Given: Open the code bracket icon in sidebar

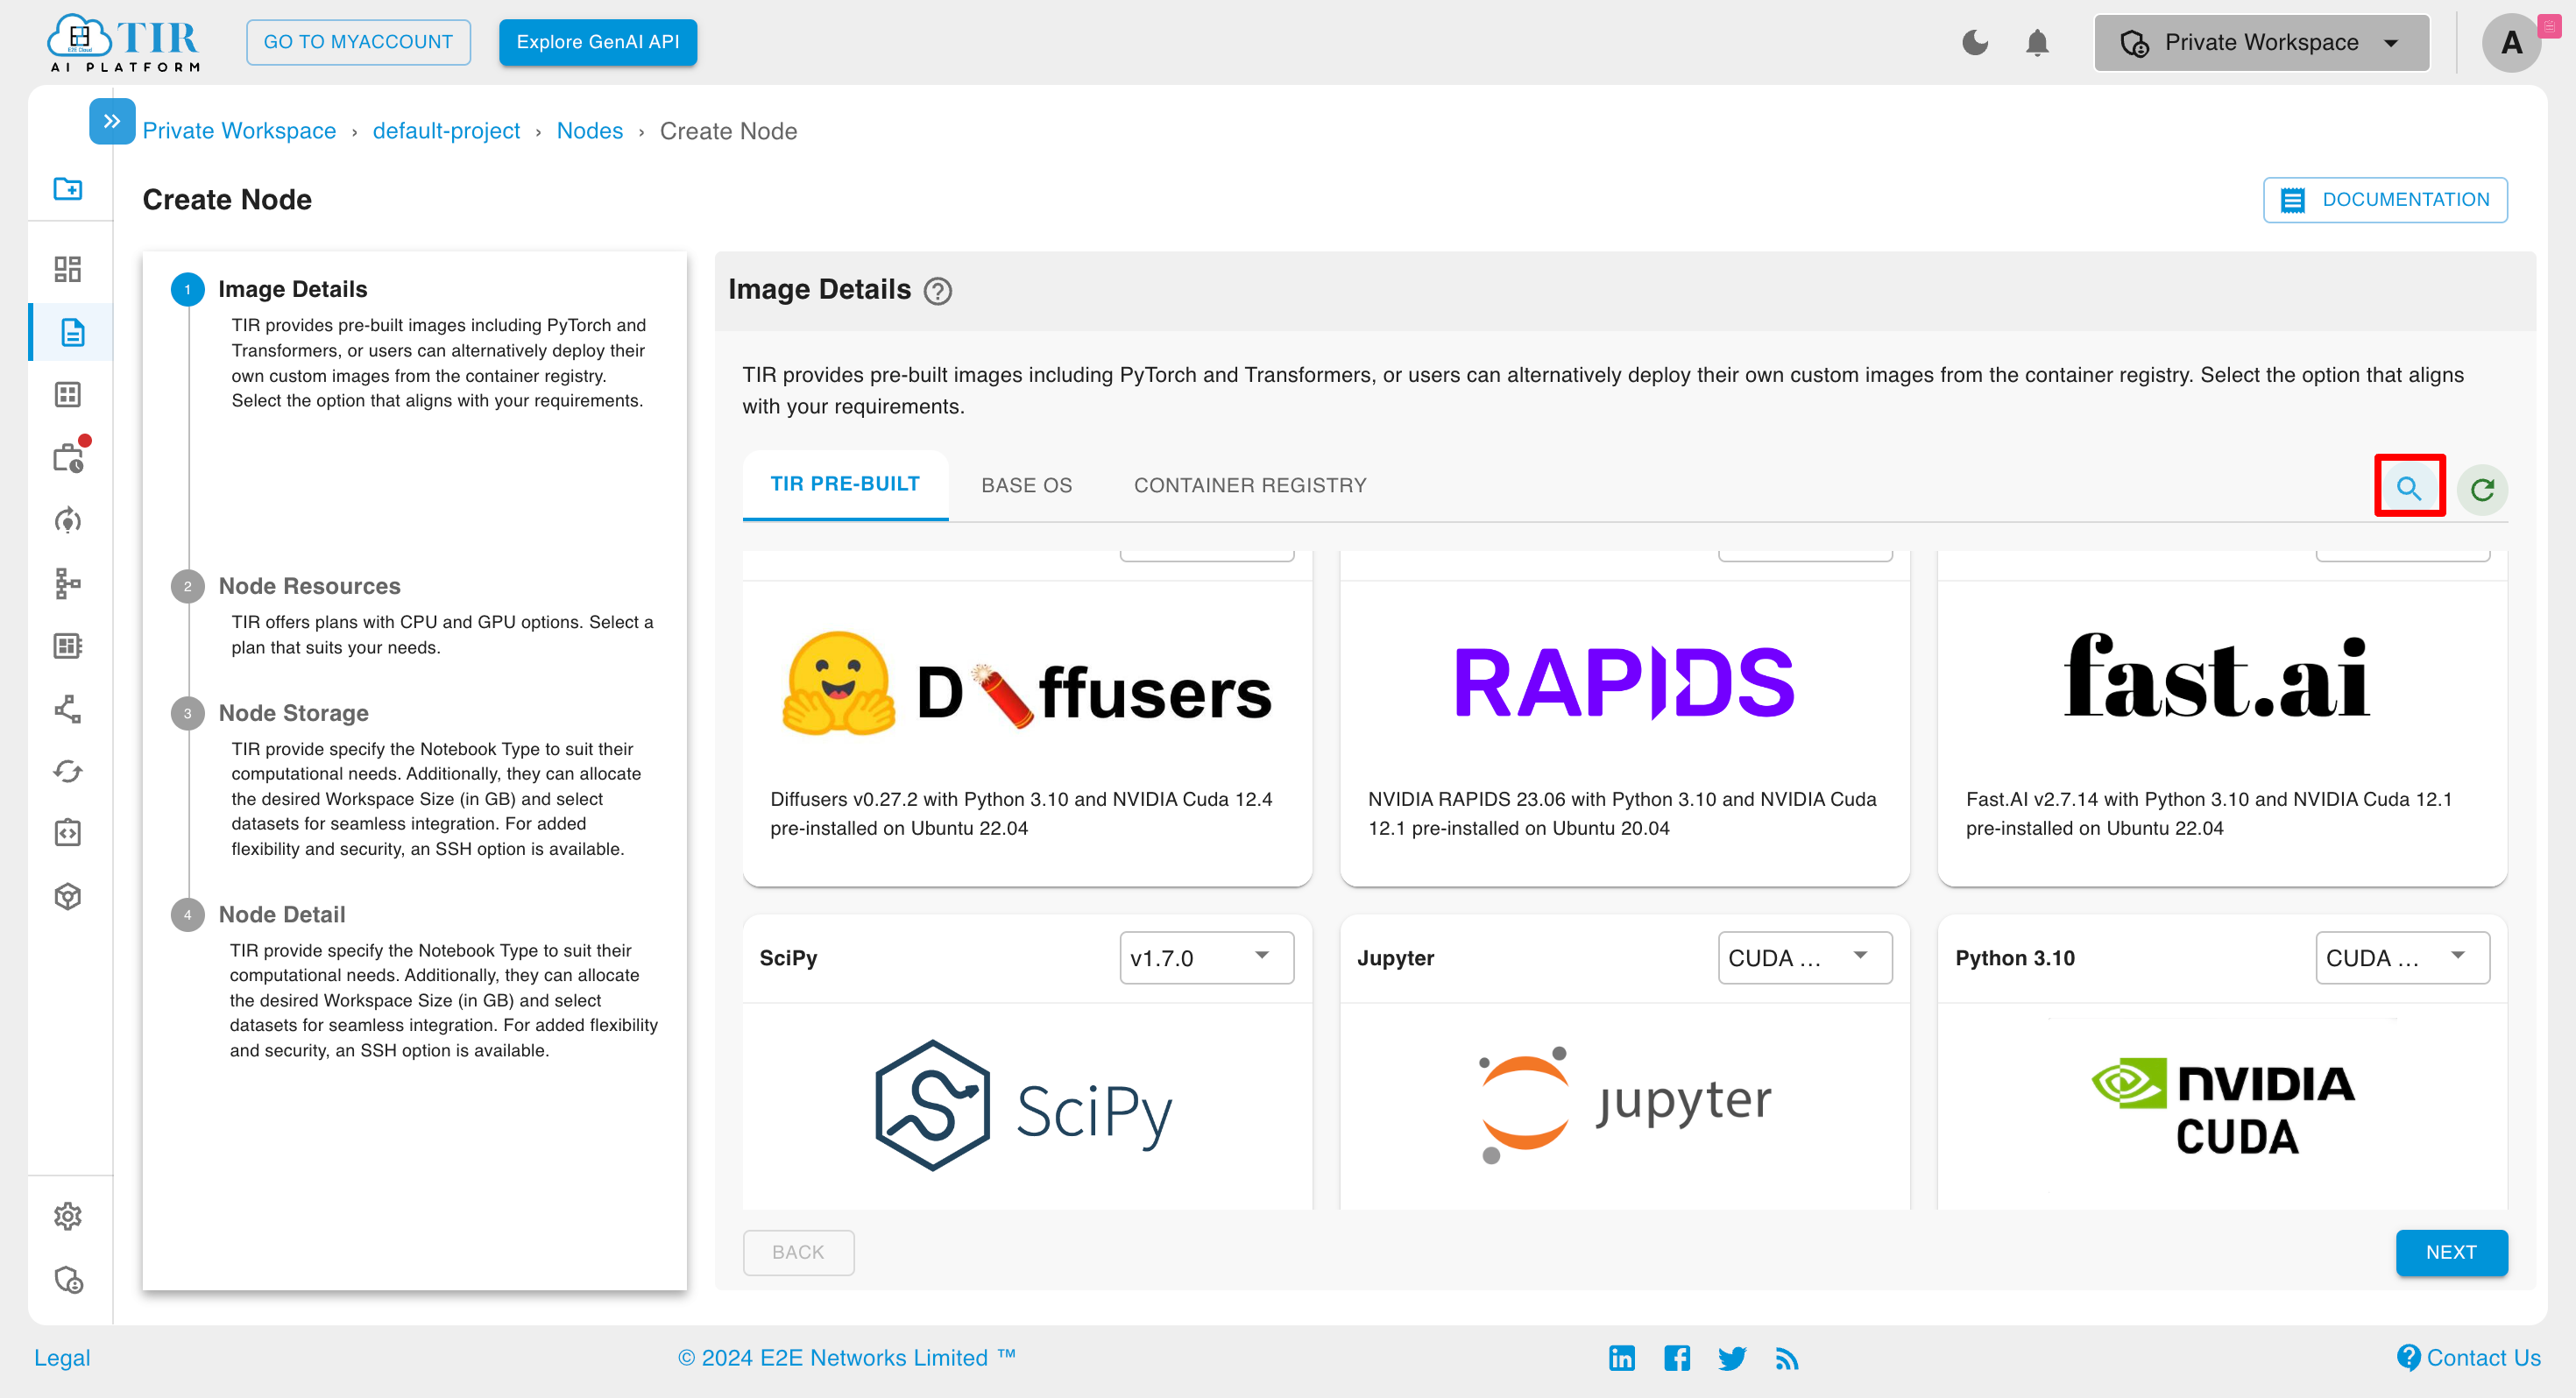Looking at the screenshot, I should tap(68, 833).
